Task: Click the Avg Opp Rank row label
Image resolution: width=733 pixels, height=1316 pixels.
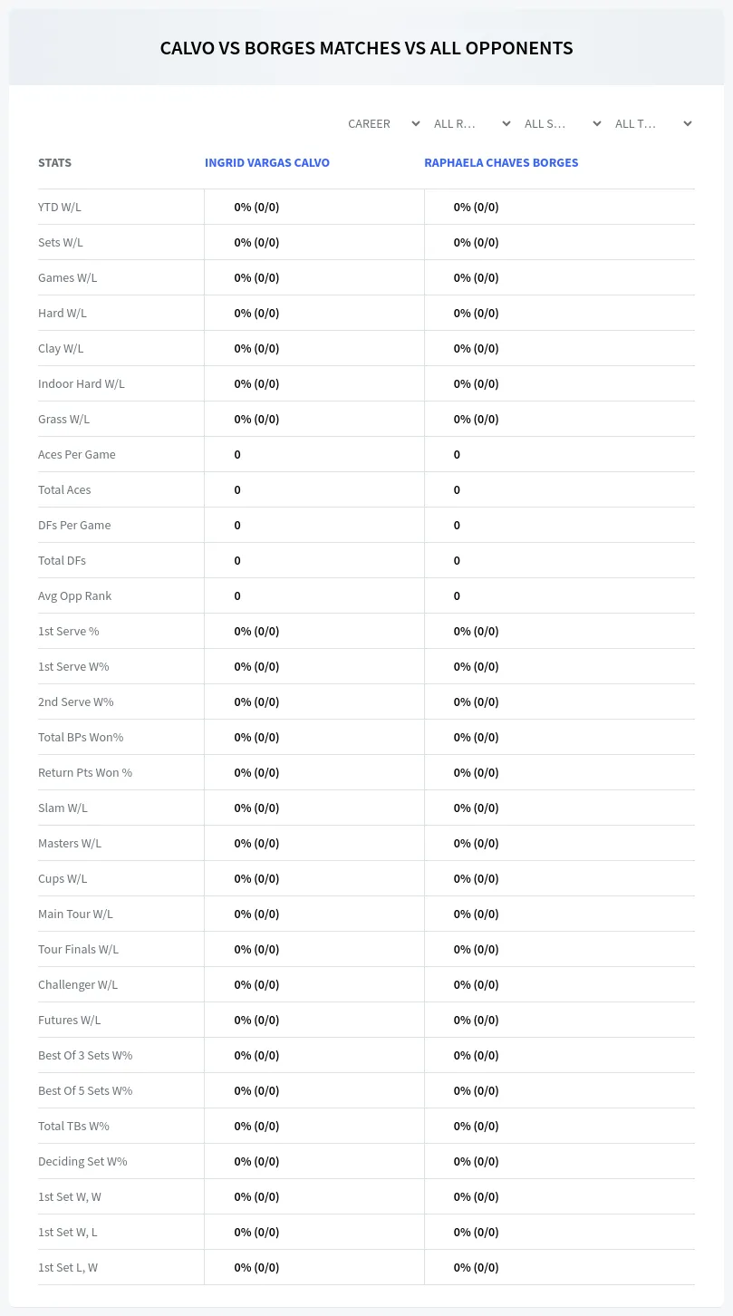Action: pyautogui.click(x=75, y=595)
